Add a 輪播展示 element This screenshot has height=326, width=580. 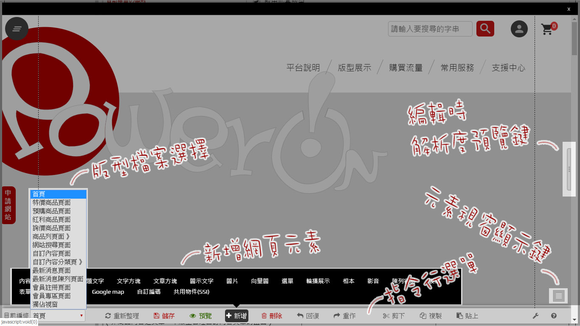pos(318,281)
